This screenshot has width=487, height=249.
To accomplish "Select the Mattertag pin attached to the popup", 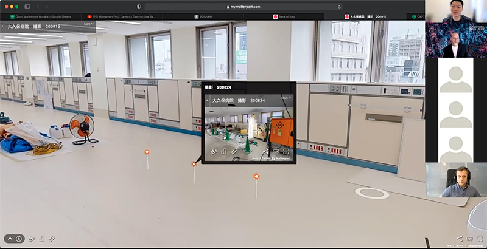I will (194, 164).
